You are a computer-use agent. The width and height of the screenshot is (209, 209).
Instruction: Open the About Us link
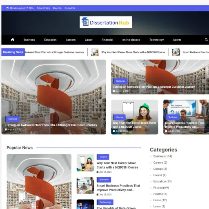tap(57, 8)
